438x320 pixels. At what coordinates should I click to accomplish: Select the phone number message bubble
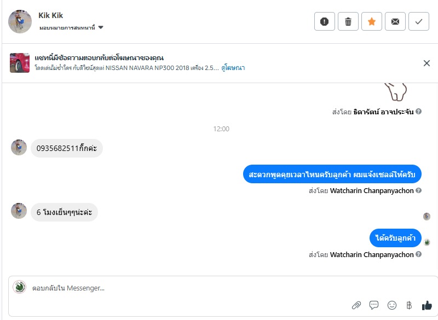[x=66, y=148]
